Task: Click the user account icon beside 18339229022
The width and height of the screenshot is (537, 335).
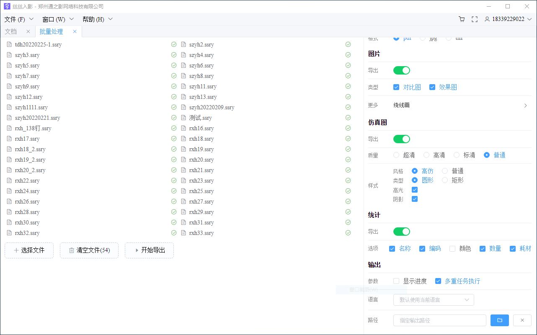Action: click(487, 19)
